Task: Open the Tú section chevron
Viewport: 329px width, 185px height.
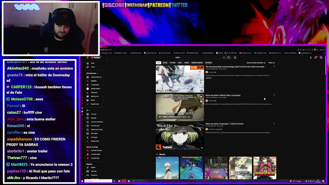Action: pyautogui.click(x=90, y=110)
